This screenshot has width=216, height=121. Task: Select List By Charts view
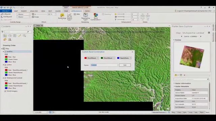(x=10, y=40)
